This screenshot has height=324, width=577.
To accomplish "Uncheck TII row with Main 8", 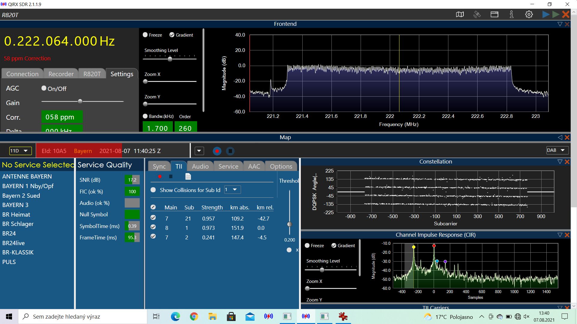I will point(153,227).
